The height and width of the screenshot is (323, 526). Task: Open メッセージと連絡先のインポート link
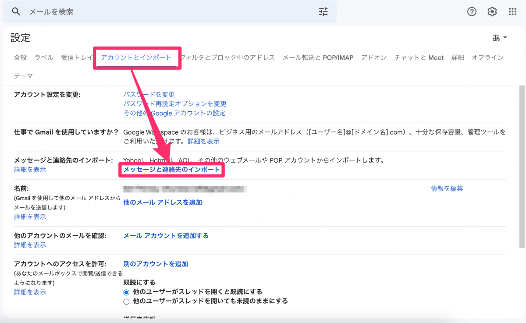pos(171,169)
